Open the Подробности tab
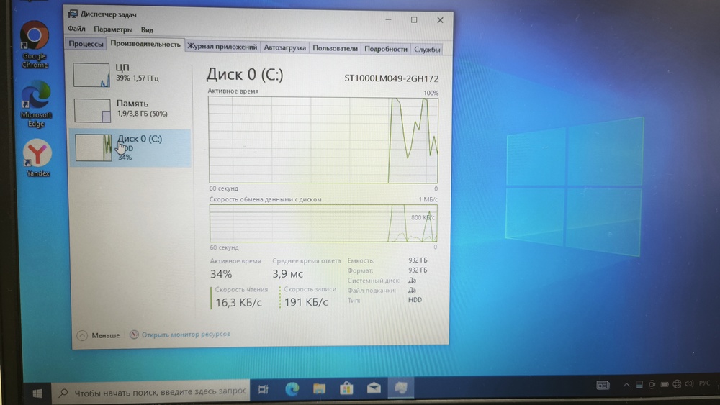Screen dimensions: 720x405 (x=386, y=49)
